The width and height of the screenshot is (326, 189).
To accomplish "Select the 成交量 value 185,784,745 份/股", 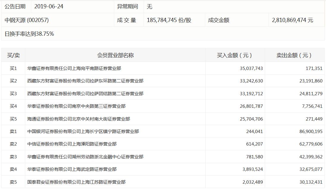I will pos(169,20).
